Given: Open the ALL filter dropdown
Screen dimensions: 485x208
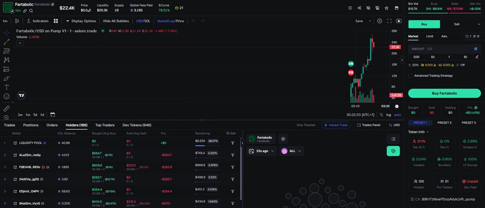Looking at the screenshot, I should tap(292, 151).
